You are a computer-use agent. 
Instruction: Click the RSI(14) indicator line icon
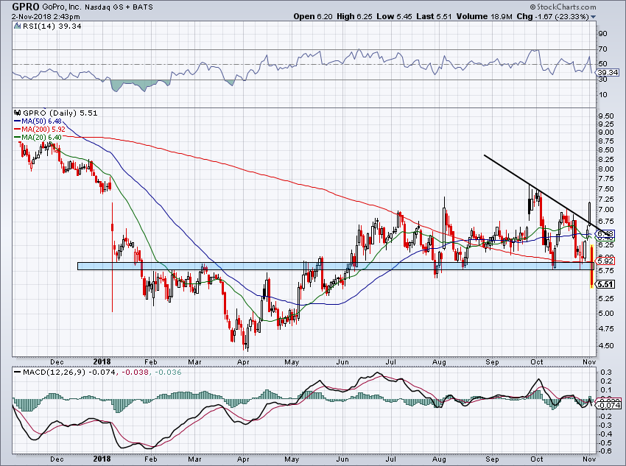coord(17,27)
